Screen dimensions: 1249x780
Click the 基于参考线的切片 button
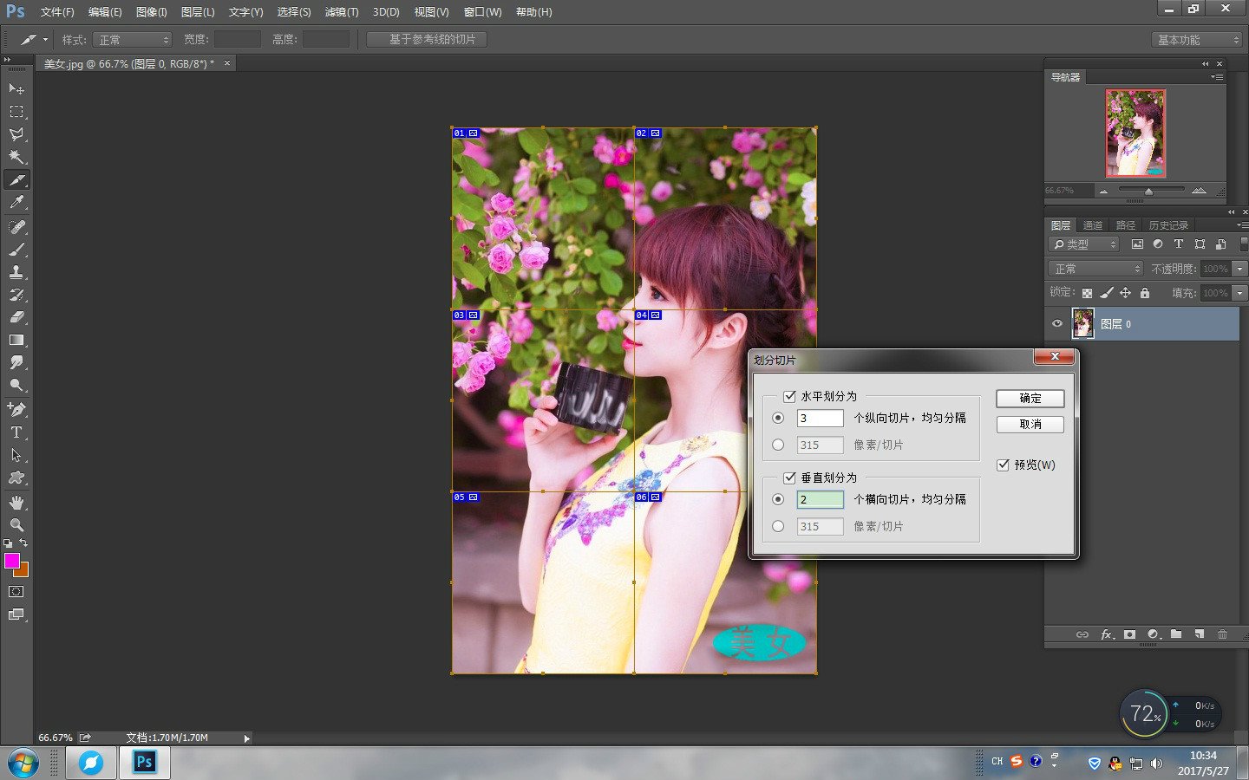pyautogui.click(x=425, y=38)
